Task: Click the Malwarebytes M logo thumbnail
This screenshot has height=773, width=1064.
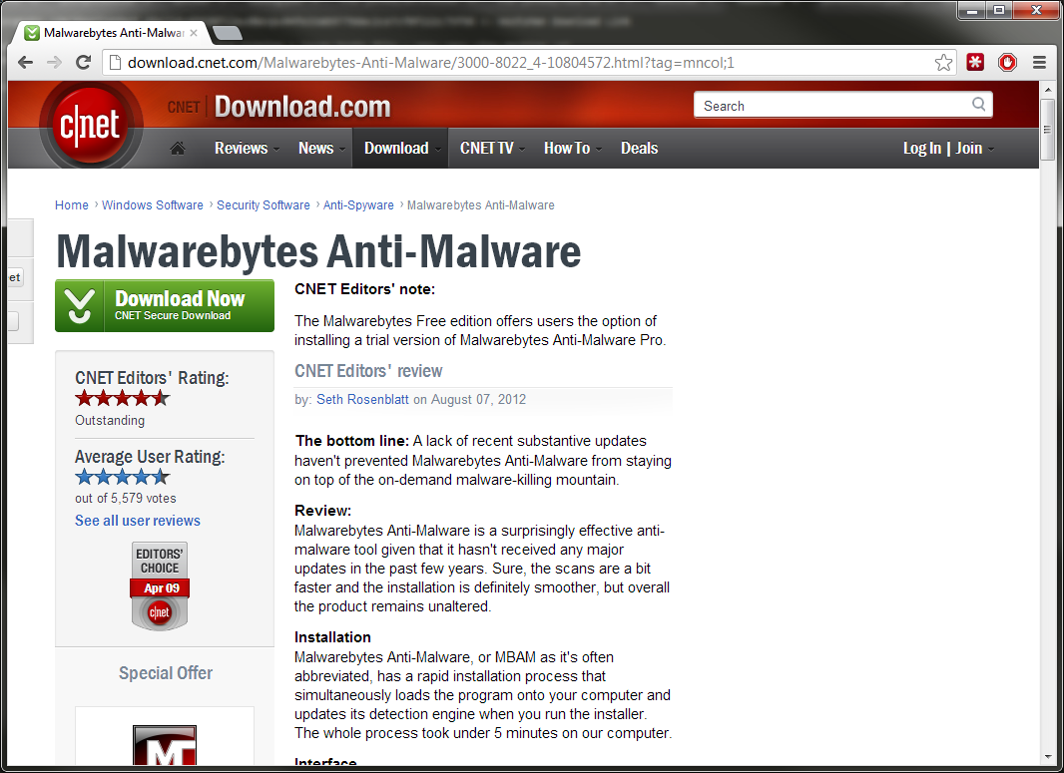Action: 165,744
